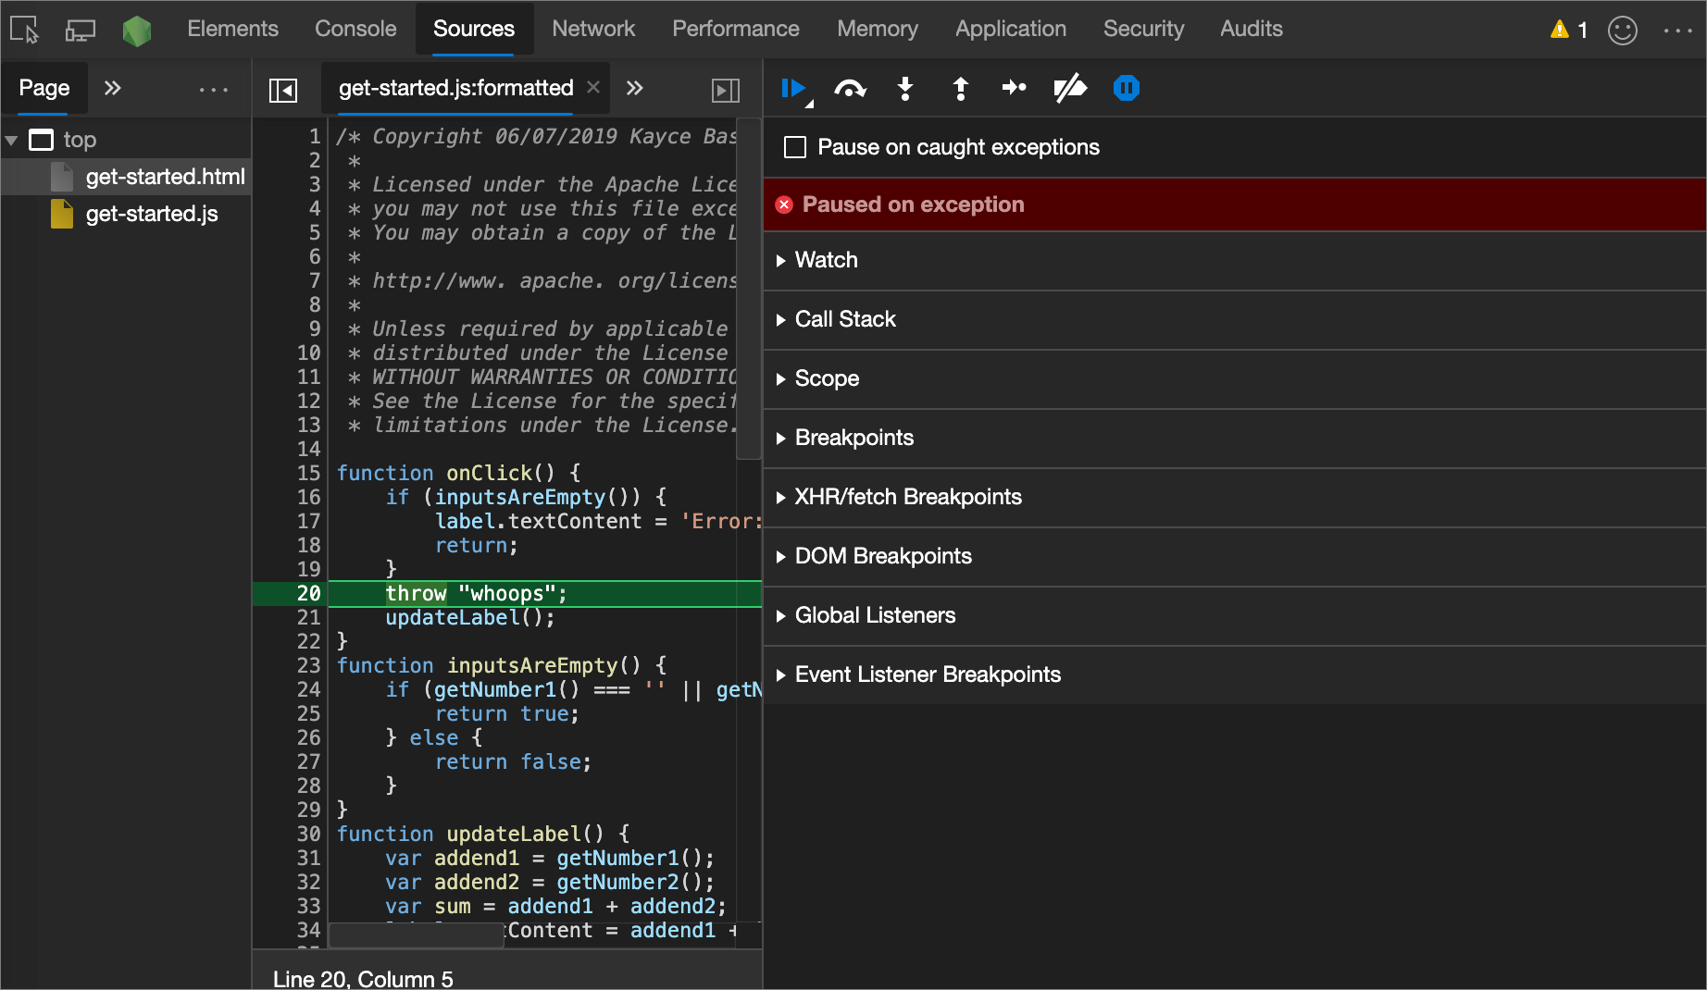The image size is (1707, 990).
Task: Enable Pause on caught exceptions
Action: [x=794, y=146]
